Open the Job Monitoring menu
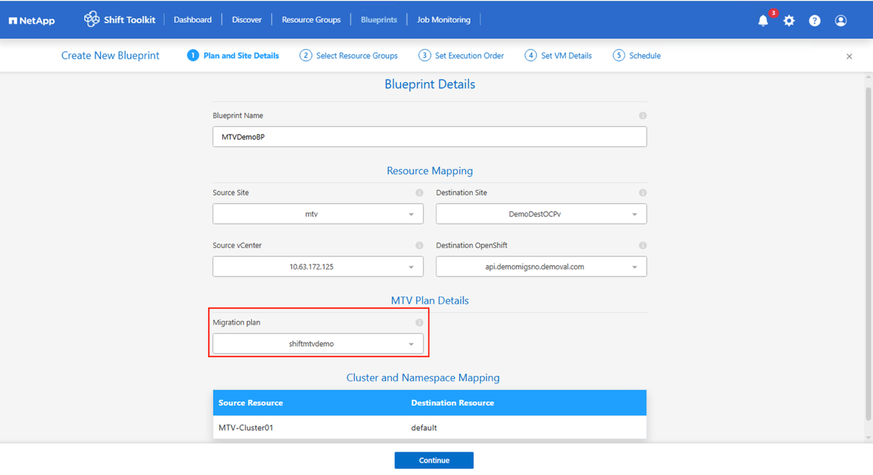This screenshot has height=475, width=873. point(443,20)
